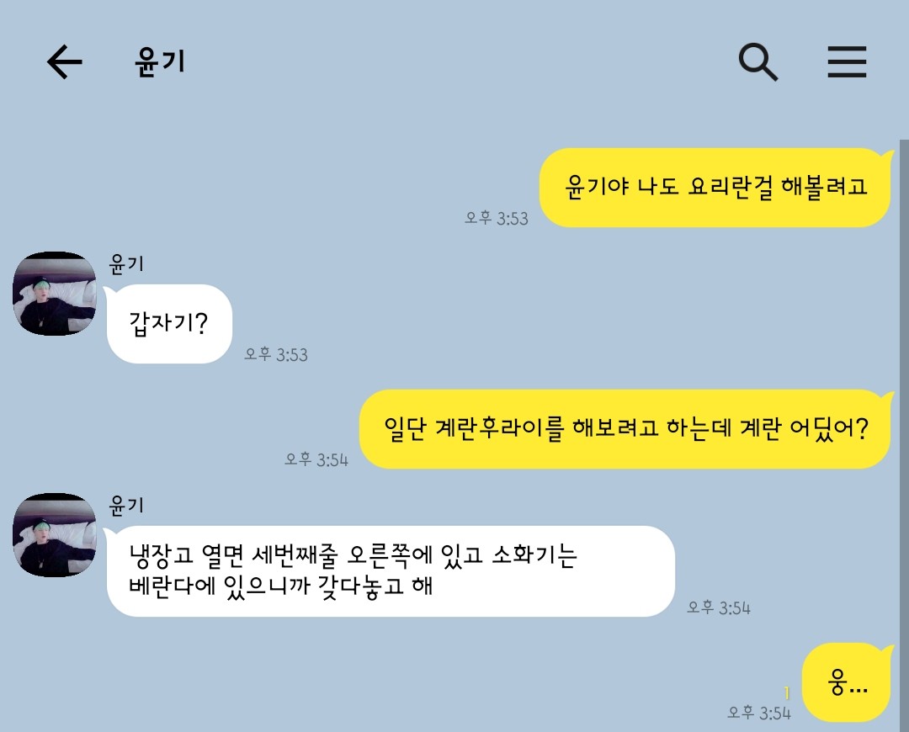Select the 냉장고 열면 세번째줄 message bubble
Viewport: 909px width, 732px height.
[391, 571]
